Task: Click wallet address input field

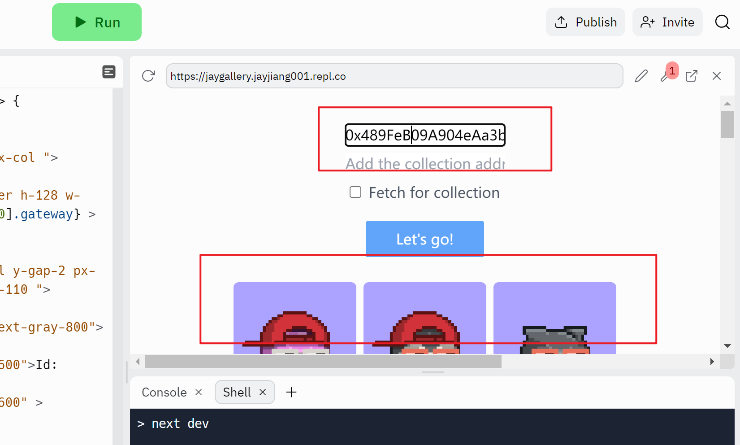Action: 425,135
